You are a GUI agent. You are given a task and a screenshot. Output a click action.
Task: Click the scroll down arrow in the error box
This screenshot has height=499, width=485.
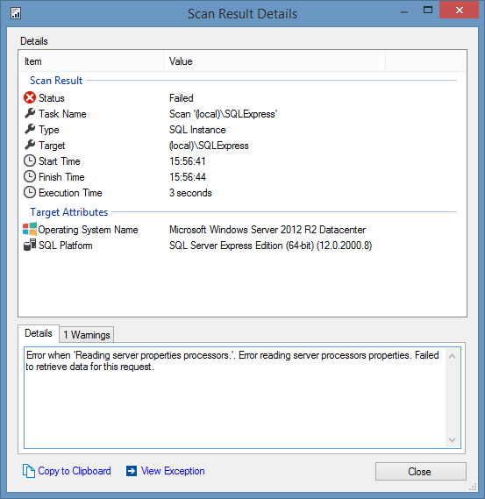point(452,440)
